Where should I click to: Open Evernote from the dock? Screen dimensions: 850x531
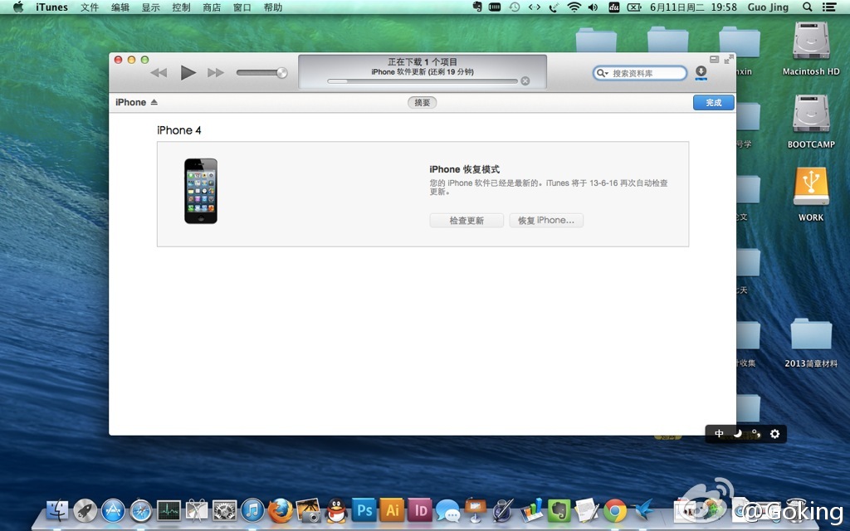[559, 510]
